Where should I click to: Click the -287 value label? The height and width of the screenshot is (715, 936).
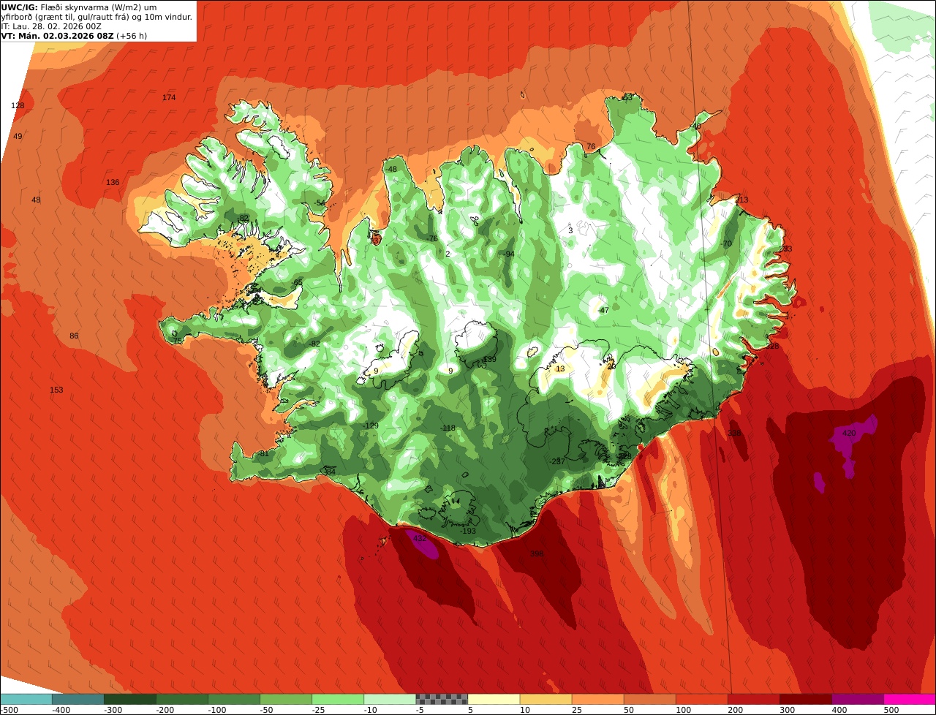click(x=557, y=461)
